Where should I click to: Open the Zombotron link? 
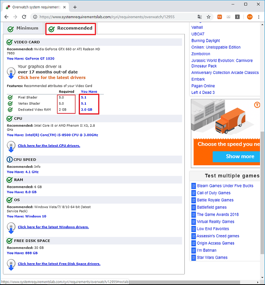[x=201, y=54]
